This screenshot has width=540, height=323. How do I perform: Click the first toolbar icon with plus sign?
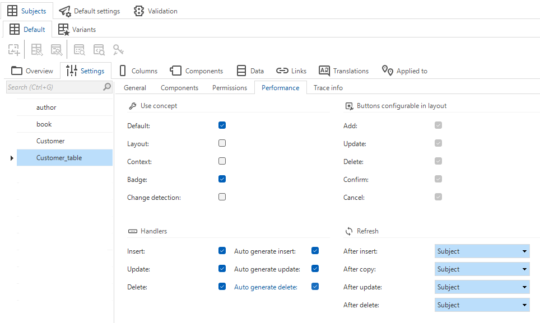pos(14,50)
